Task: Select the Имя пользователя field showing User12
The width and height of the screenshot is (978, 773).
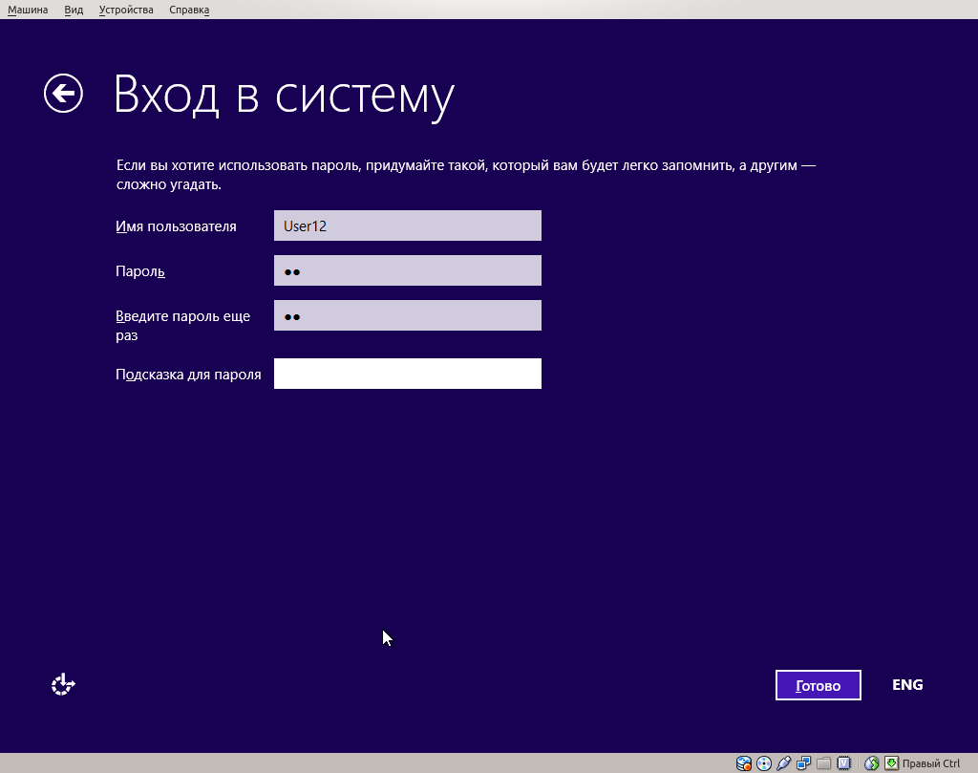Action: [x=408, y=225]
